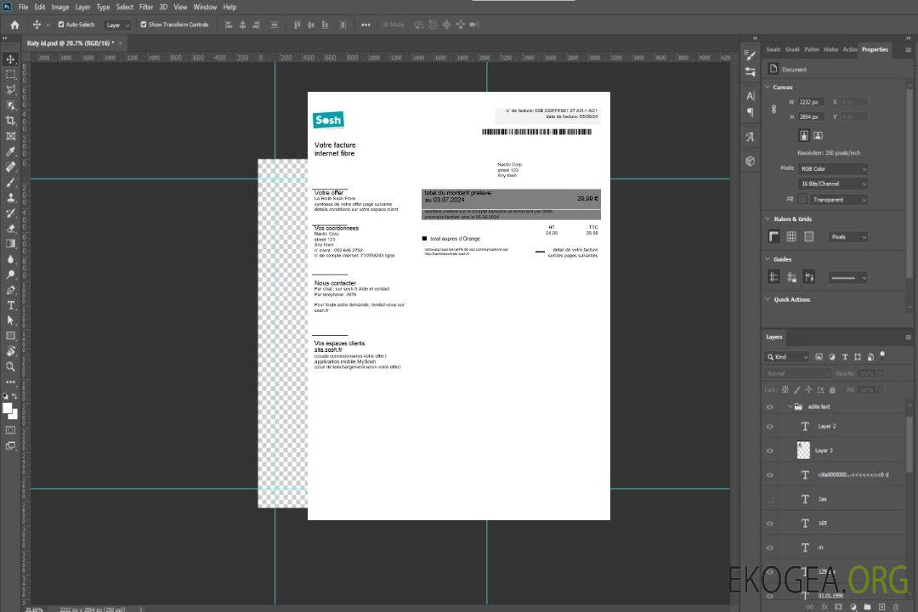
Task: Hide Layer 2 using its eye icon
Action: pyautogui.click(x=770, y=427)
